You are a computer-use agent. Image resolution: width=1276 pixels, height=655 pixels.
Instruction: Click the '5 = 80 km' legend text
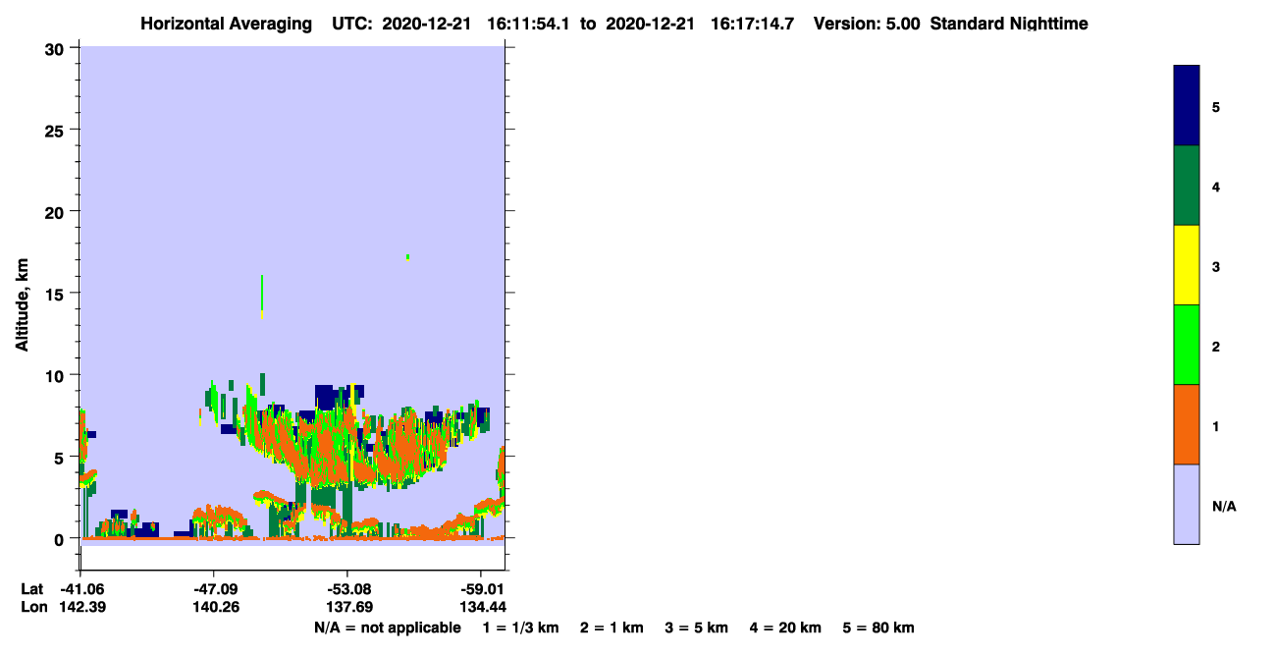878,628
